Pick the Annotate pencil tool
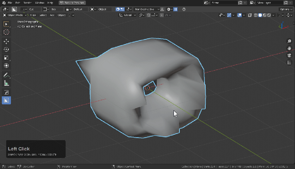Image resolution: width=295 pixels, height=169 pixels. tap(6, 75)
